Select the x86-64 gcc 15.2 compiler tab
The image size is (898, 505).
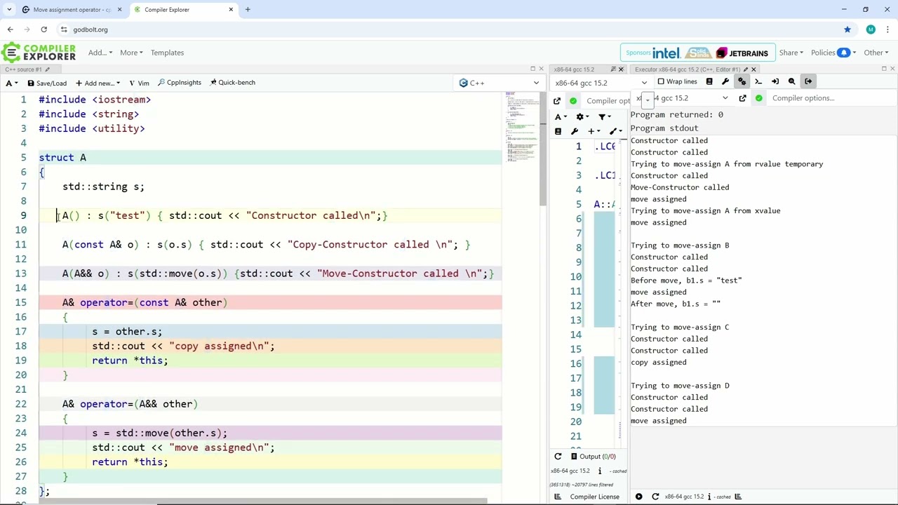(574, 69)
